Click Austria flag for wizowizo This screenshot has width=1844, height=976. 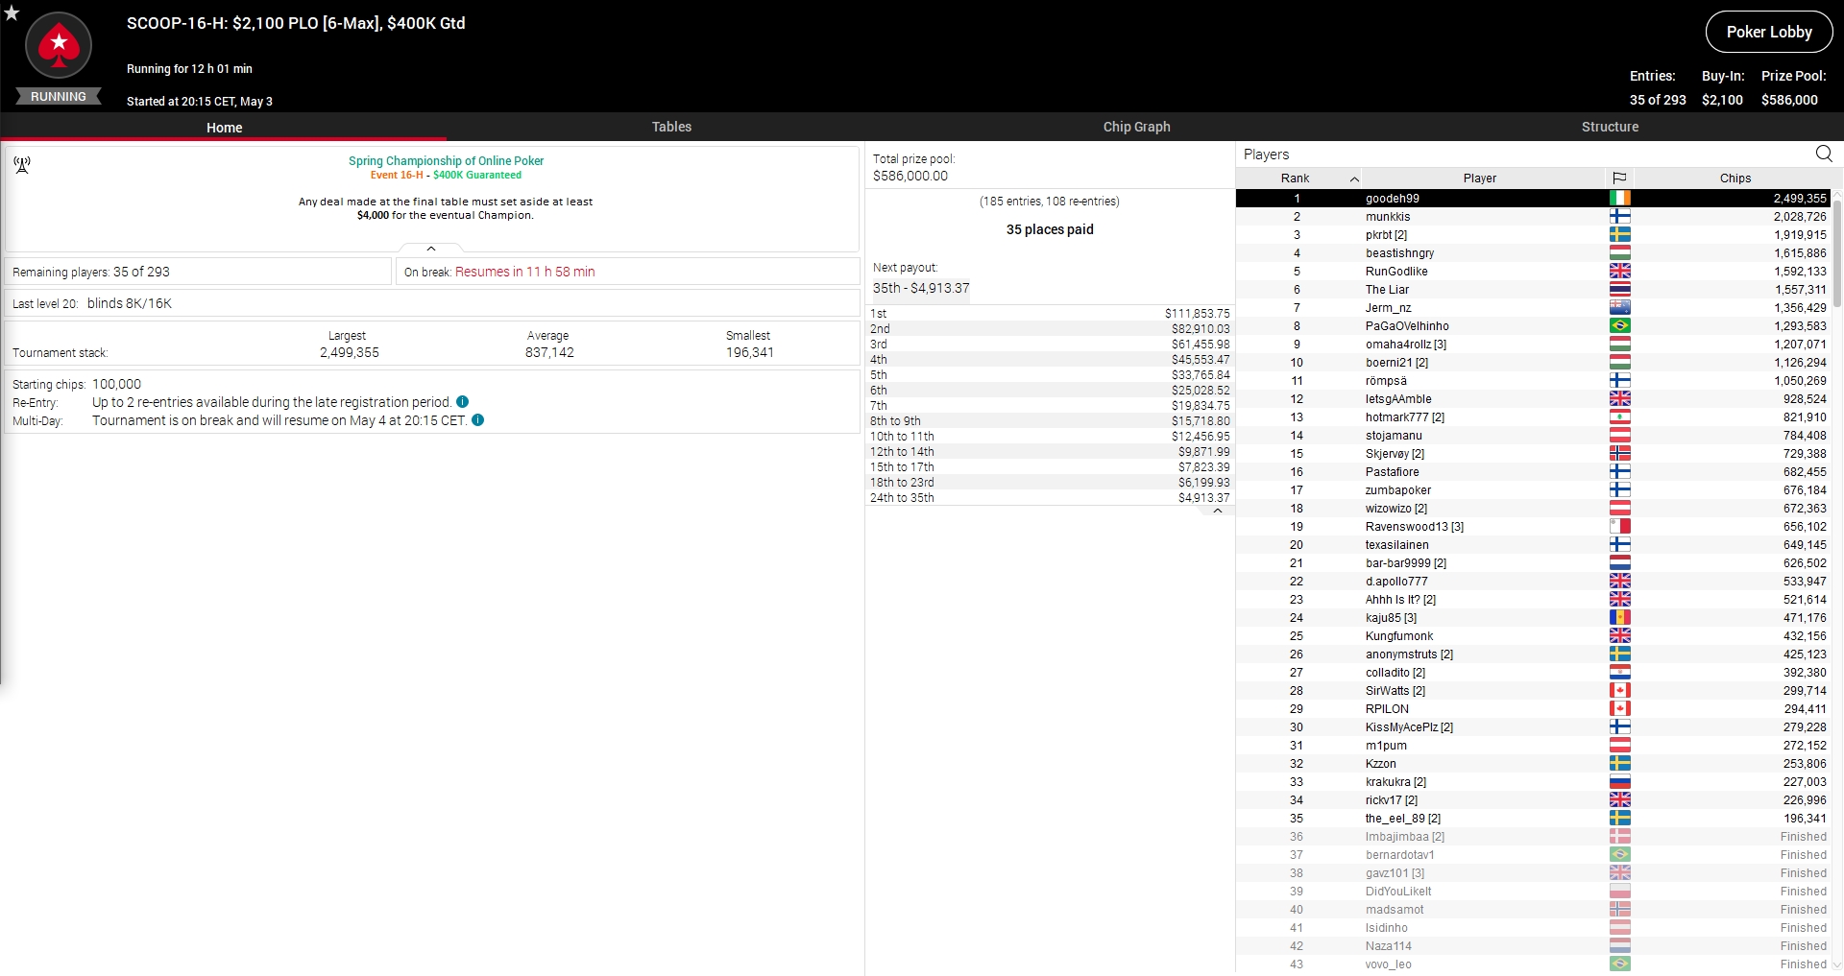click(x=1620, y=509)
